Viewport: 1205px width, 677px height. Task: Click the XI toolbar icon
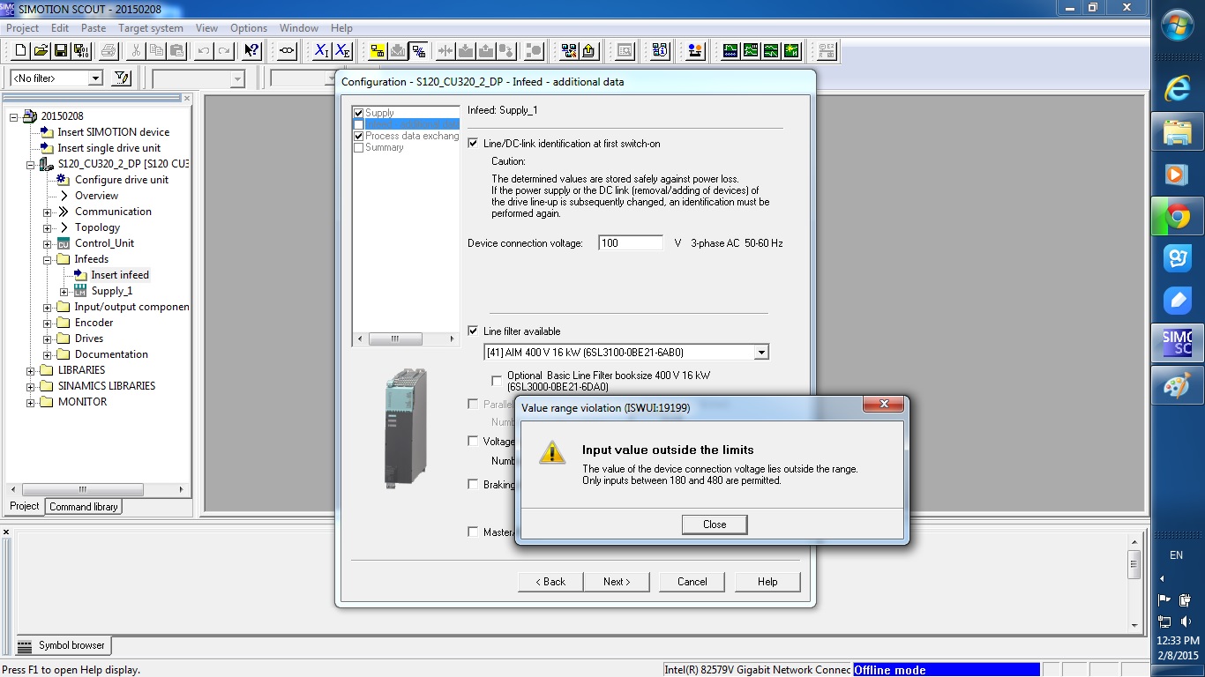[321, 51]
